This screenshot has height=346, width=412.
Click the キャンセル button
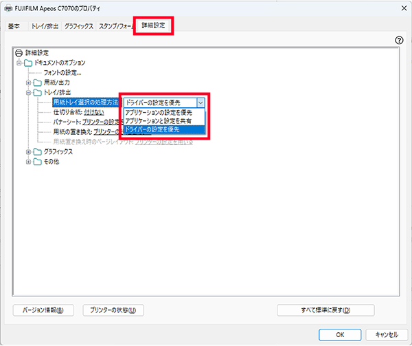tap(387, 335)
